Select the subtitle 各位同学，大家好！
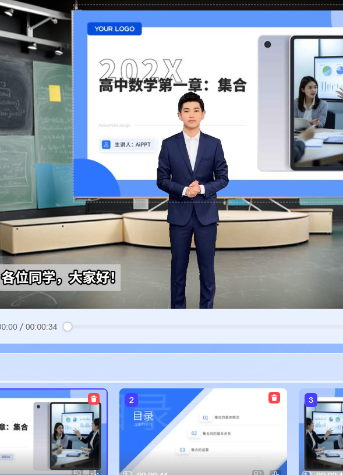This screenshot has width=343, height=475. pyautogui.click(x=59, y=277)
